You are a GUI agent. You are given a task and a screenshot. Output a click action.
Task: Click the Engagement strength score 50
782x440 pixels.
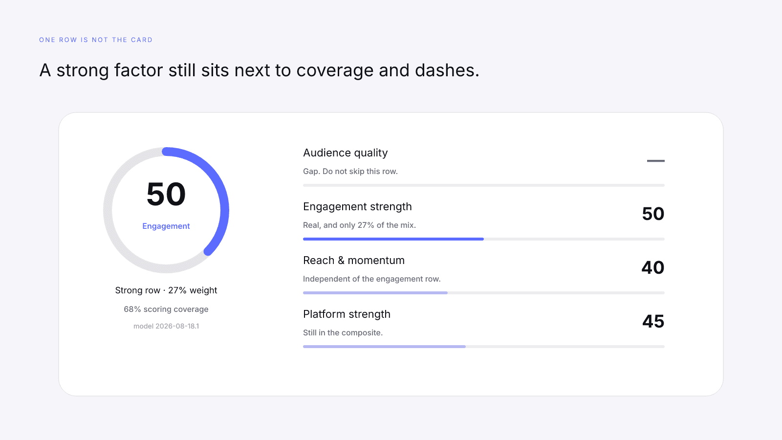coord(653,214)
